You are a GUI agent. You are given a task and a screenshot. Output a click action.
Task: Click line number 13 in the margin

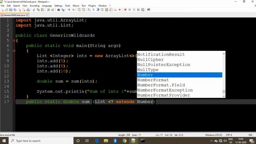pyautogui.click(x=6, y=81)
